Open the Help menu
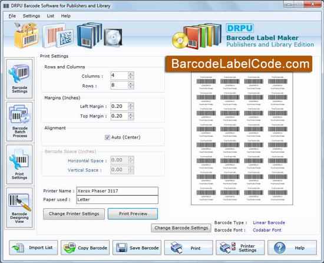Screen dimensions: 324x263 [x=66, y=16]
